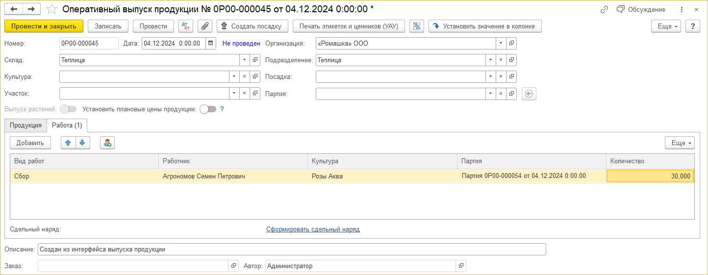Open top Еще menu

click(x=666, y=26)
